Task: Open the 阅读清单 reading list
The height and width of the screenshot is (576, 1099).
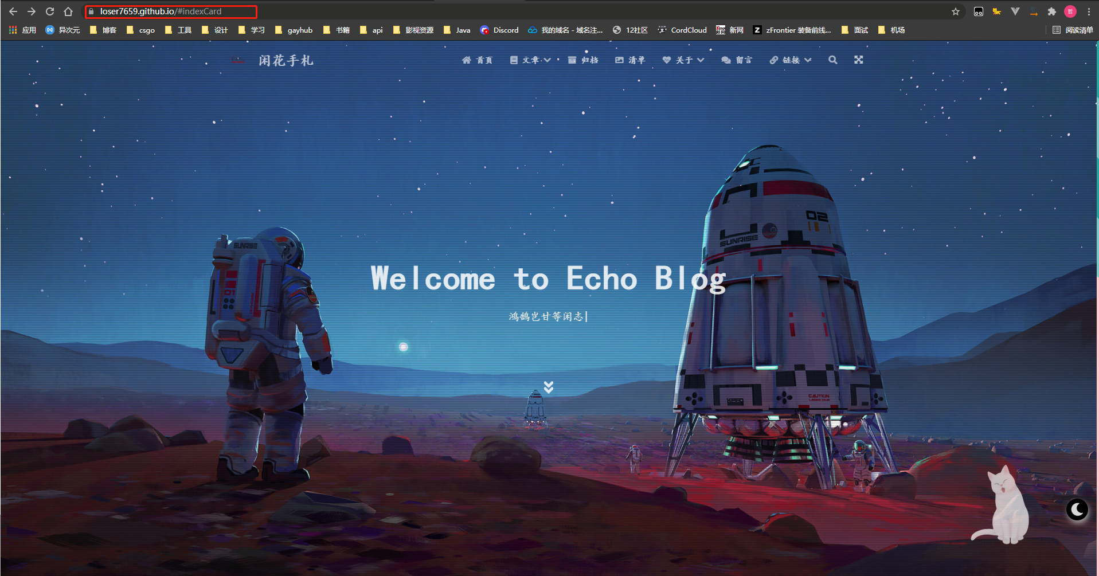Action: [x=1073, y=30]
